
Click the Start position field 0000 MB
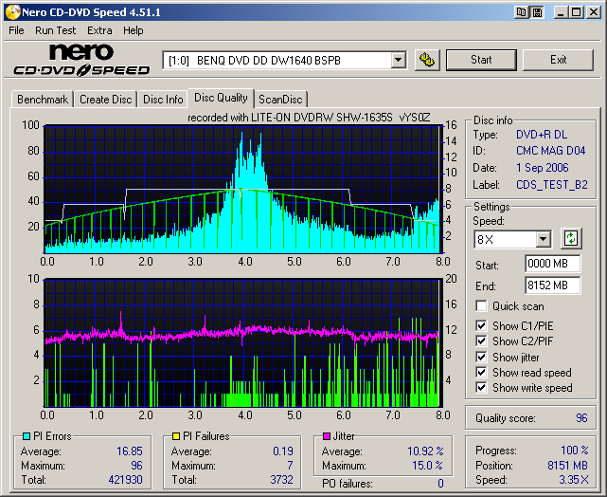552,264
